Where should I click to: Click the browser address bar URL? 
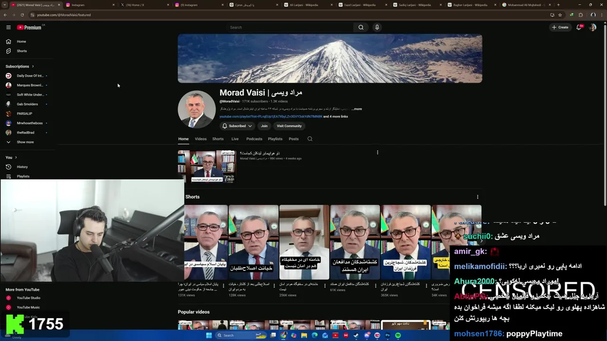point(64,15)
